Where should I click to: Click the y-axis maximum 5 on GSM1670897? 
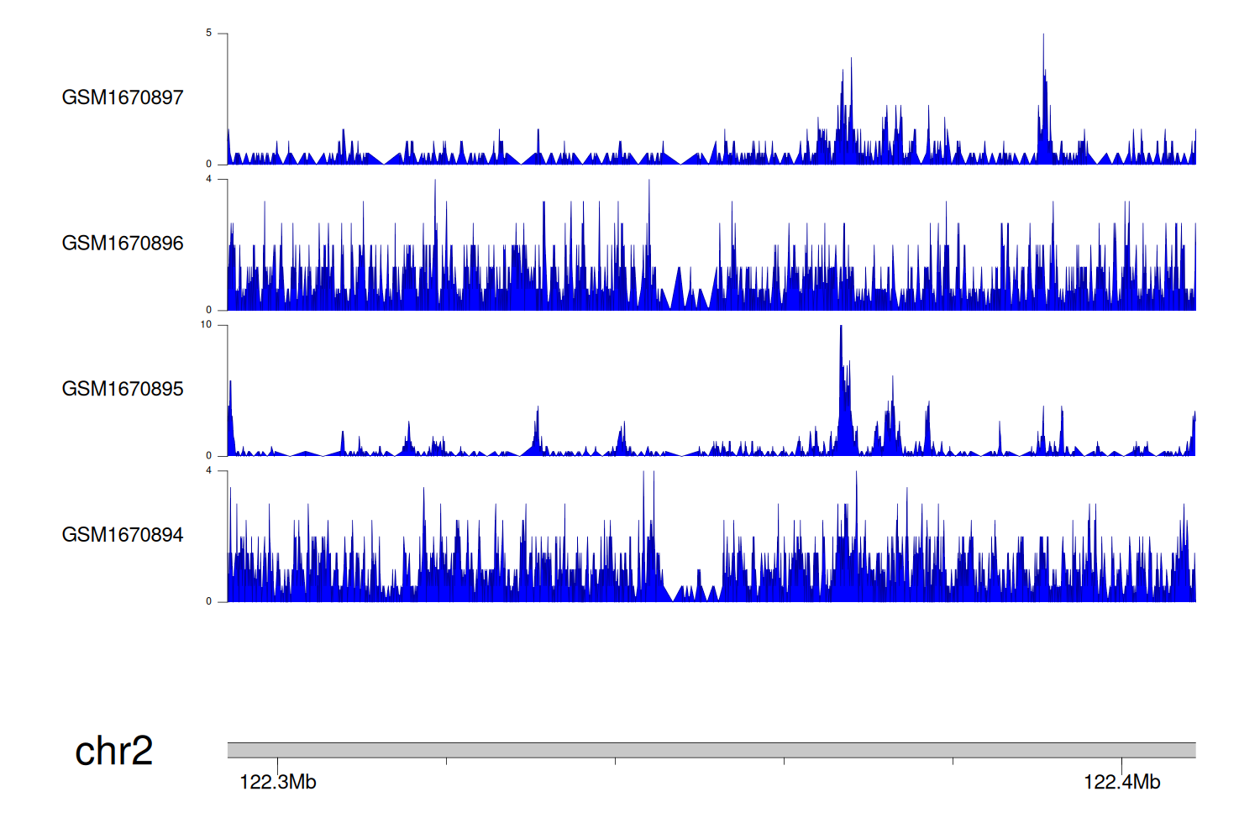click(x=209, y=34)
